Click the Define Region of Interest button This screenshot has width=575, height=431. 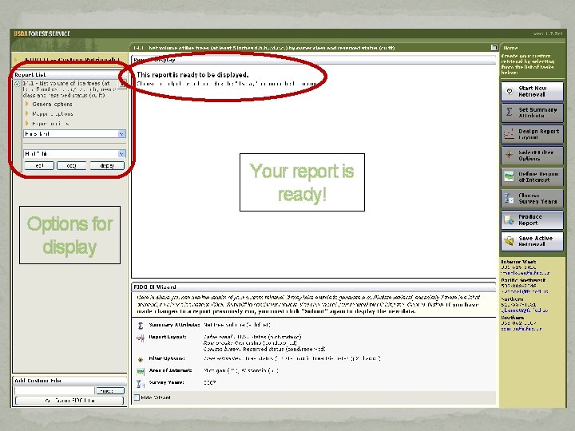coord(532,176)
